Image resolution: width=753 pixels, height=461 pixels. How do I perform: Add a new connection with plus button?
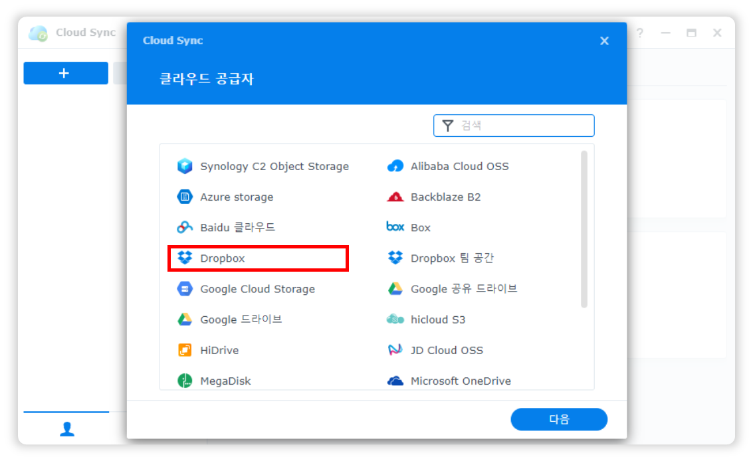click(x=66, y=73)
